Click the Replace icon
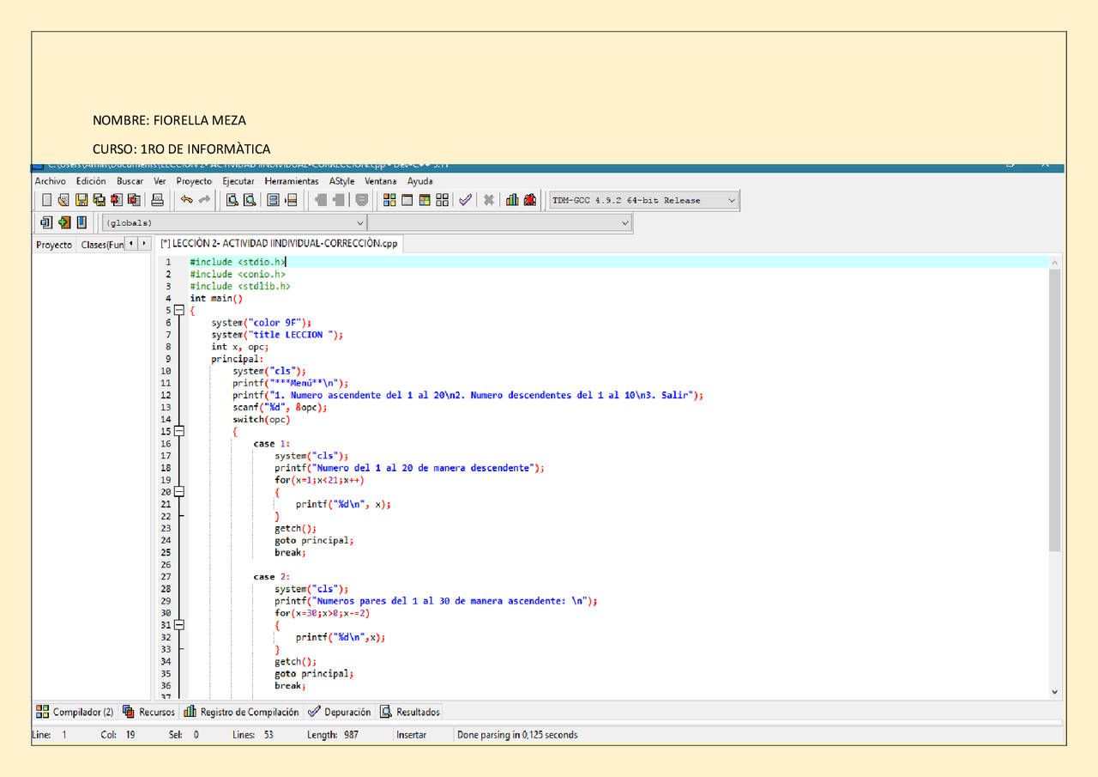Viewport: 1098px width, 777px height. (x=250, y=200)
